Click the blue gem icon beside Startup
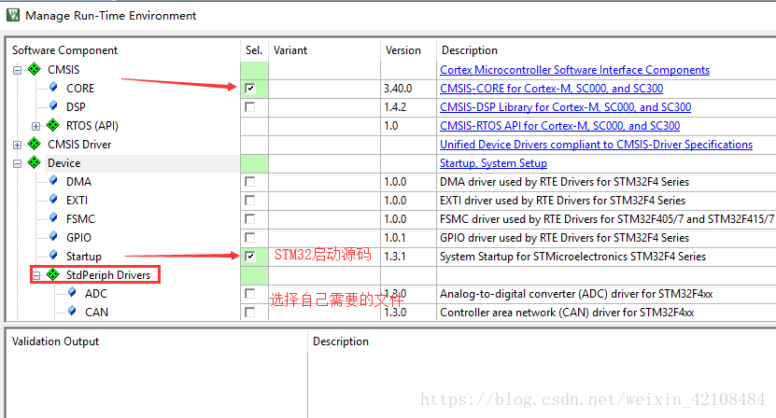 tap(53, 256)
